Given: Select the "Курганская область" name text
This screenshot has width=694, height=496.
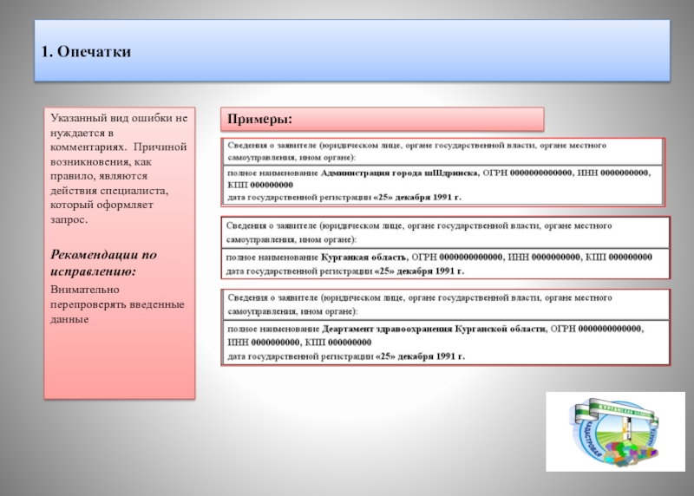Looking at the screenshot, I should tap(364, 258).
